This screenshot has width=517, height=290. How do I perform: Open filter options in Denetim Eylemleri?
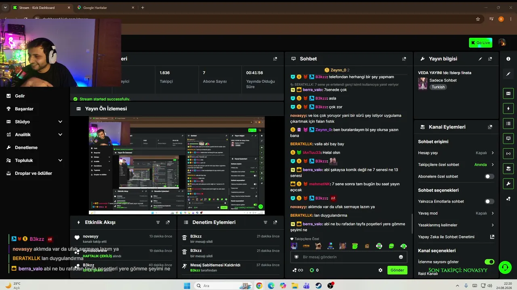265,222
